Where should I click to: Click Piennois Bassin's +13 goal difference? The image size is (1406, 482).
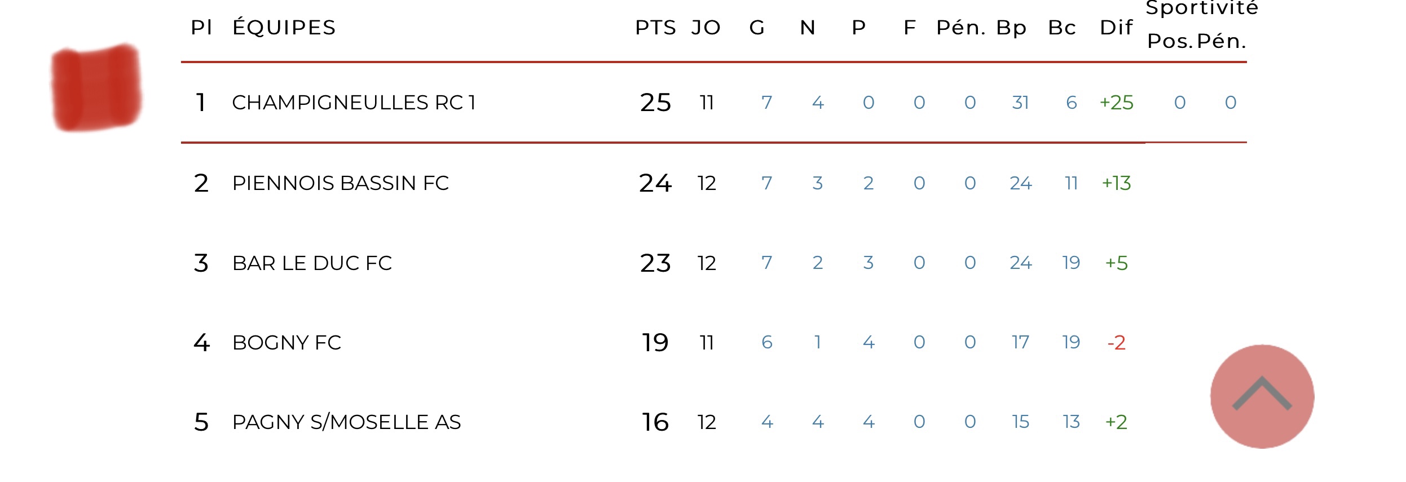click(x=1116, y=183)
